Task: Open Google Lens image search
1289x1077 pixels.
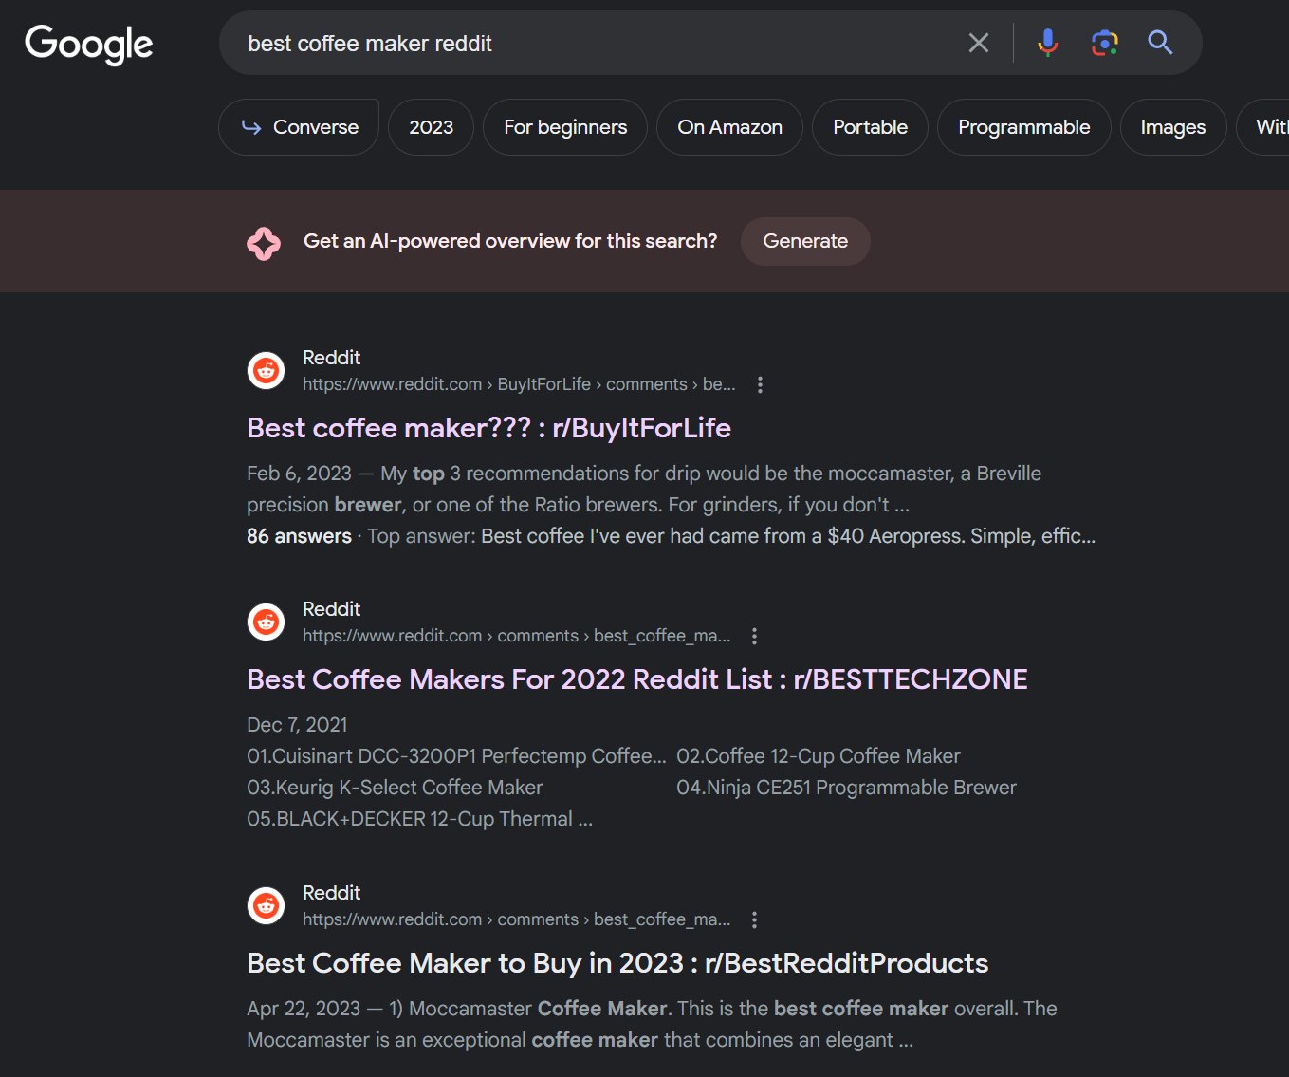Action: tap(1103, 42)
